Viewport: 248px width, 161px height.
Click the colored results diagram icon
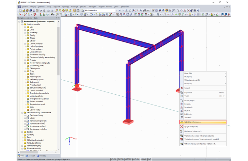point(212,14)
